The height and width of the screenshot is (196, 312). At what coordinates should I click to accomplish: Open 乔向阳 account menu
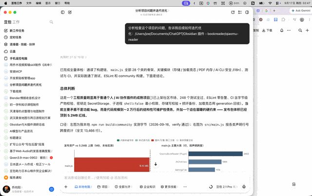pos(17,187)
